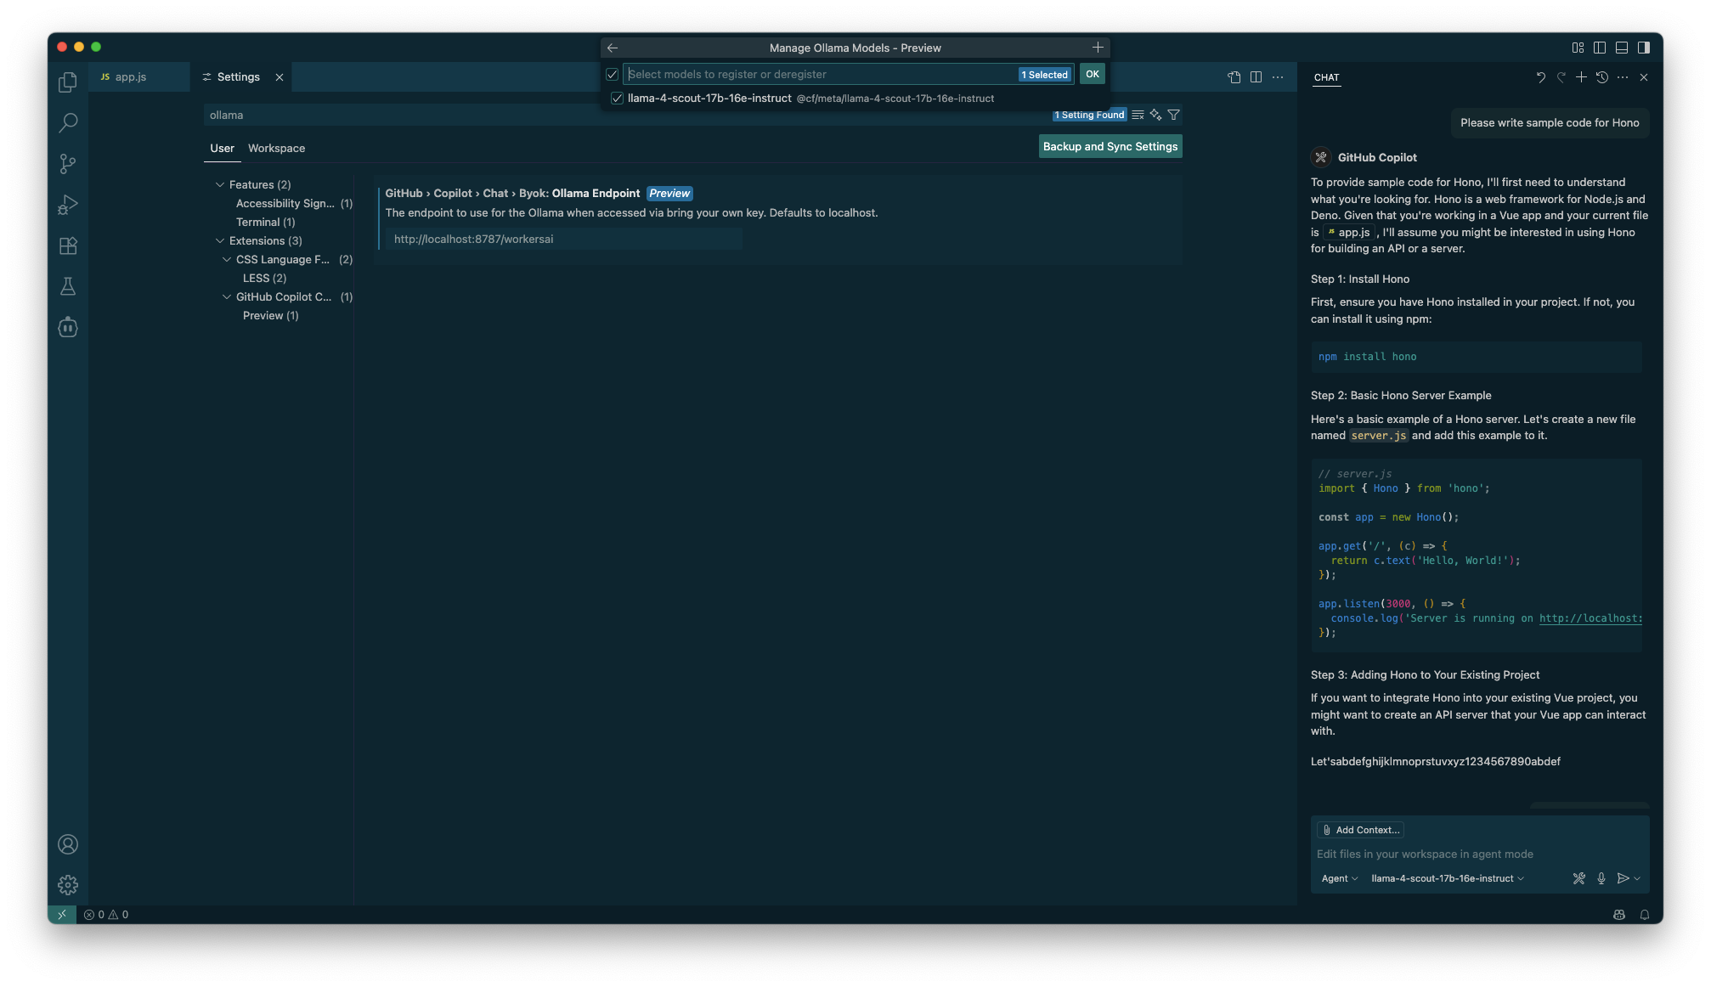
Task: Open the Run and Debug view
Action: (x=68, y=205)
